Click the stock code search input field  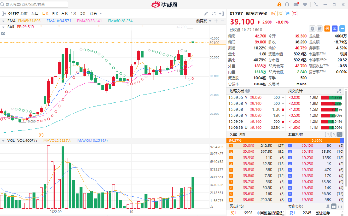click(28, 4)
